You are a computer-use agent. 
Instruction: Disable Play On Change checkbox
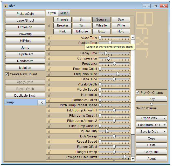[x=138, y=93]
